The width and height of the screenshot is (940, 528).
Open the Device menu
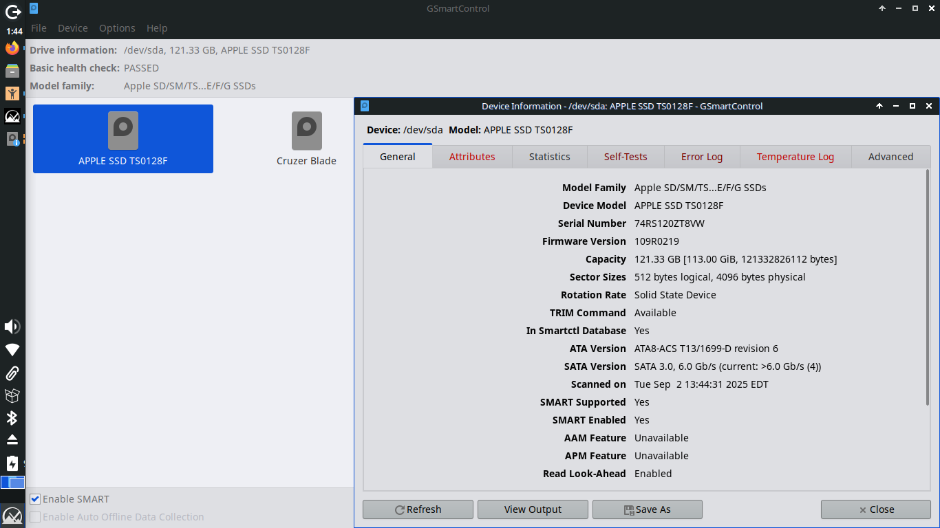(x=72, y=28)
